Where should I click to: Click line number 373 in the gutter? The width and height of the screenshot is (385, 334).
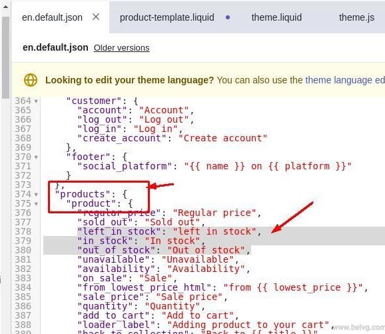23,185
